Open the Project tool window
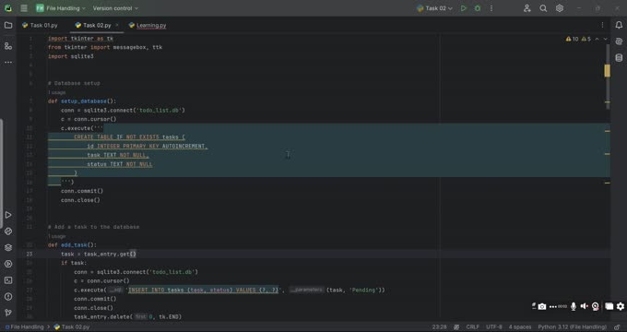The width and height of the screenshot is (627, 332). (8, 25)
